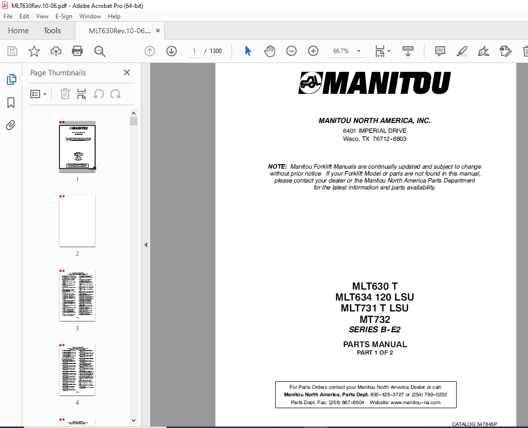
Task: Switch to the Home tab
Action: [18, 31]
